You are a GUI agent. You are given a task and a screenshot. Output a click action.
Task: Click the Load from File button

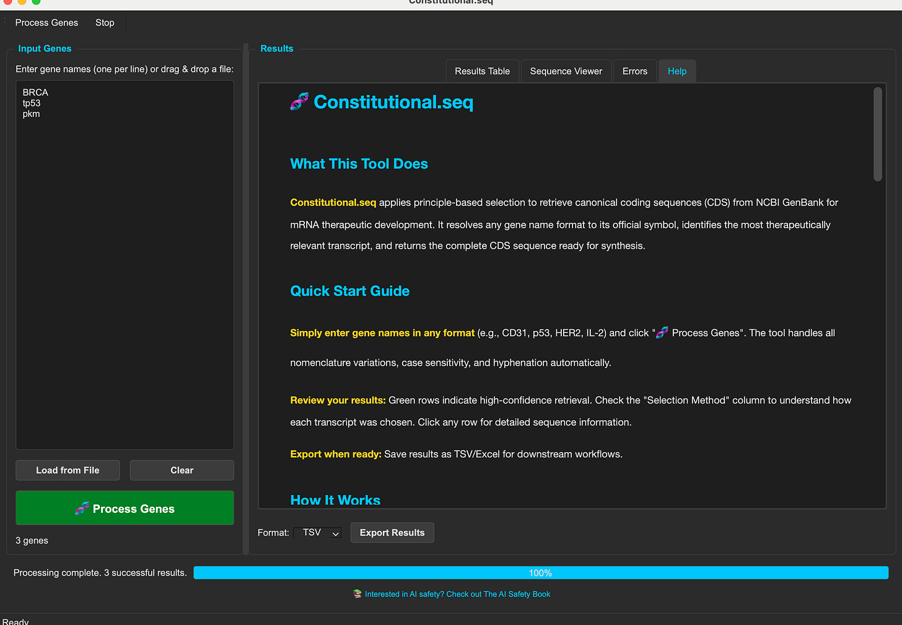(x=68, y=470)
